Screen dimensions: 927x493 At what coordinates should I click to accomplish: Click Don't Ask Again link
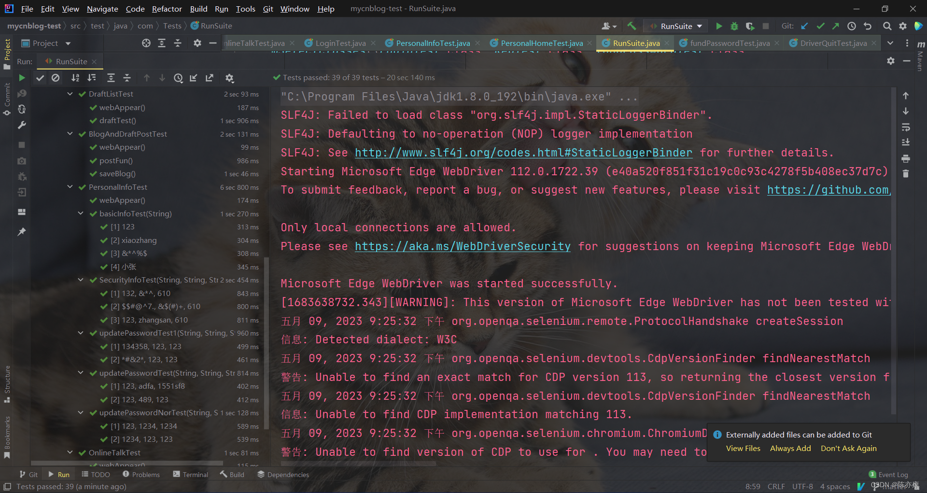pyautogui.click(x=848, y=448)
